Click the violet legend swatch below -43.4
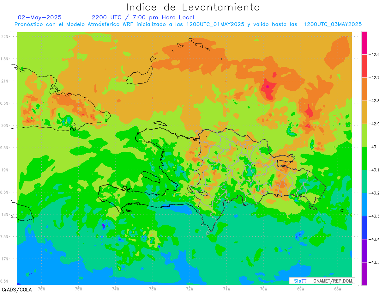The height and width of the screenshot is (293, 379). [364, 250]
